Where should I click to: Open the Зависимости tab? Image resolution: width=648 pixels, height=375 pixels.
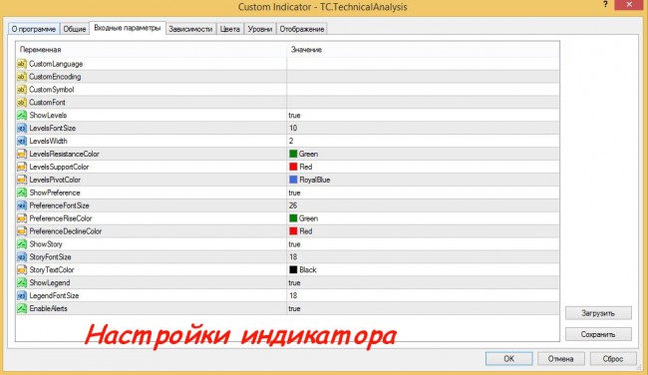(x=190, y=29)
